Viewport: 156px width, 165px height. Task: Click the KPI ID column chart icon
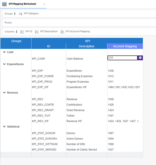22,31
